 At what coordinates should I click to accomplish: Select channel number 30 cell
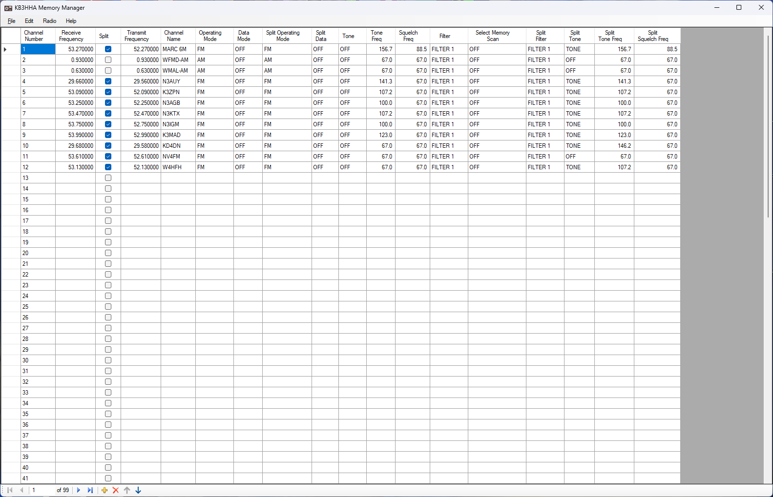pos(38,360)
